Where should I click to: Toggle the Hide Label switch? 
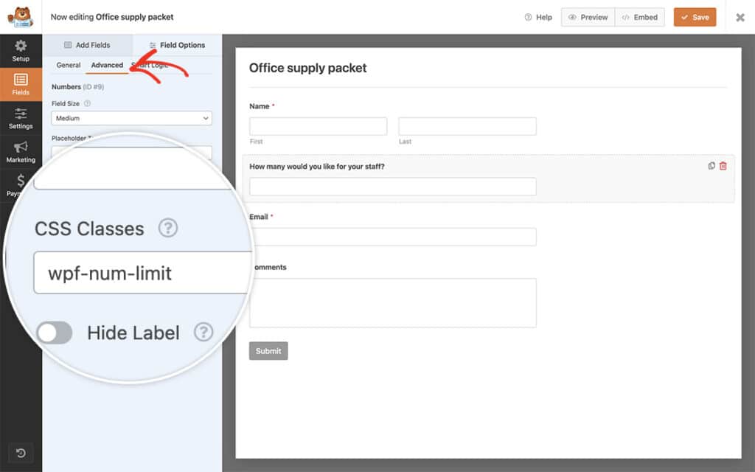pyautogui.click(x=54, y=333)
